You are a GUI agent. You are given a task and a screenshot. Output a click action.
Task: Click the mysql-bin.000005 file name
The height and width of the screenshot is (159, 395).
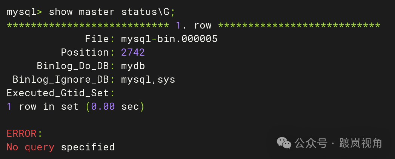point(169,39)
